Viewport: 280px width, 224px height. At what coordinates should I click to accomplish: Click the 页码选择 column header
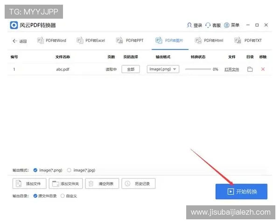131,57
